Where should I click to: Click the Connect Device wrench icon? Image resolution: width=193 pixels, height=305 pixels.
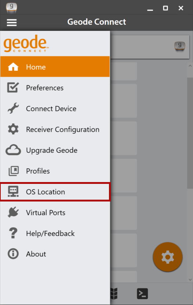13,108
